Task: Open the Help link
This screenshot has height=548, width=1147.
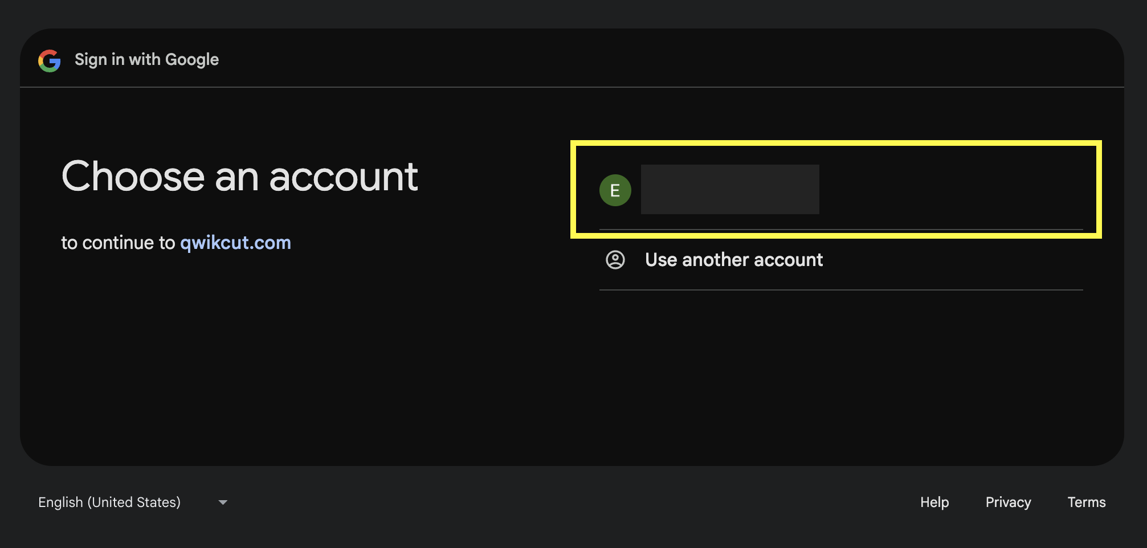Action: pos(934,502)
